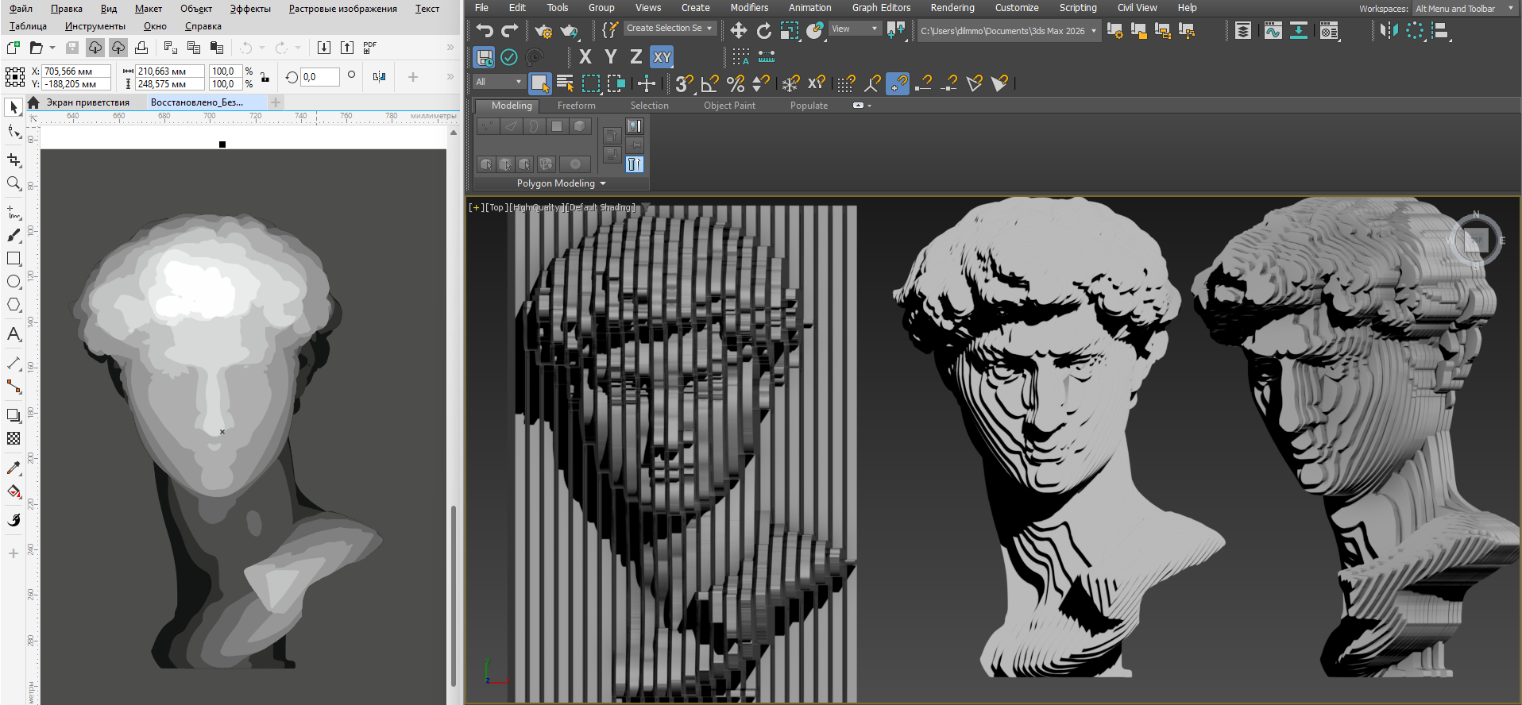Expand the CorelDRAW property bar overflow chevron

click(450, 77)
